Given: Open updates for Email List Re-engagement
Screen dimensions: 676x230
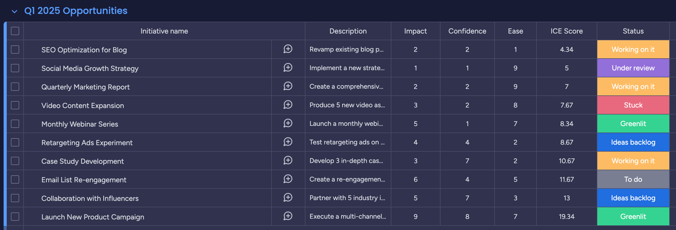Looking at the screenshot, I should [288, 179].
